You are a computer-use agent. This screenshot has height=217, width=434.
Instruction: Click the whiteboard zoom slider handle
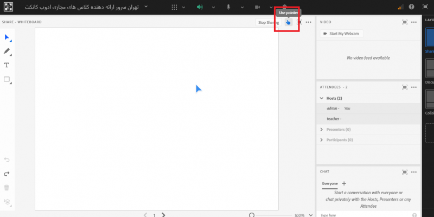(252, 215)
